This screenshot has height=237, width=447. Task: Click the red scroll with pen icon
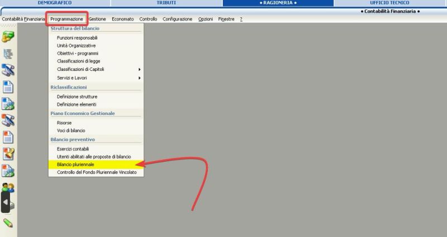(8, 120)
